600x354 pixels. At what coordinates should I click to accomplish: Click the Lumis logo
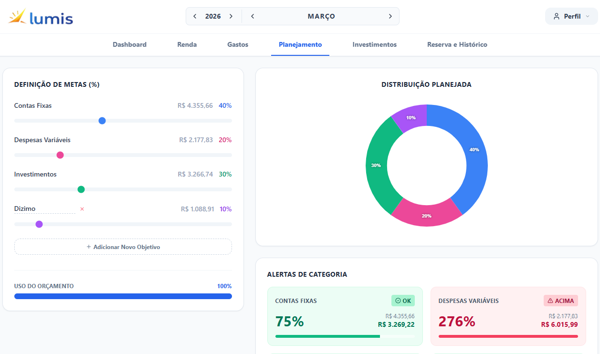(41, 18)
